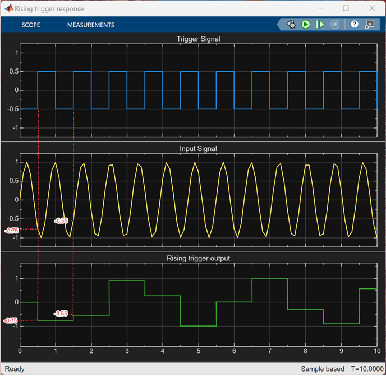Click the T=10.0000 time indicator
The height and width of the screenshot is (376, 386).
coord(367,369)
